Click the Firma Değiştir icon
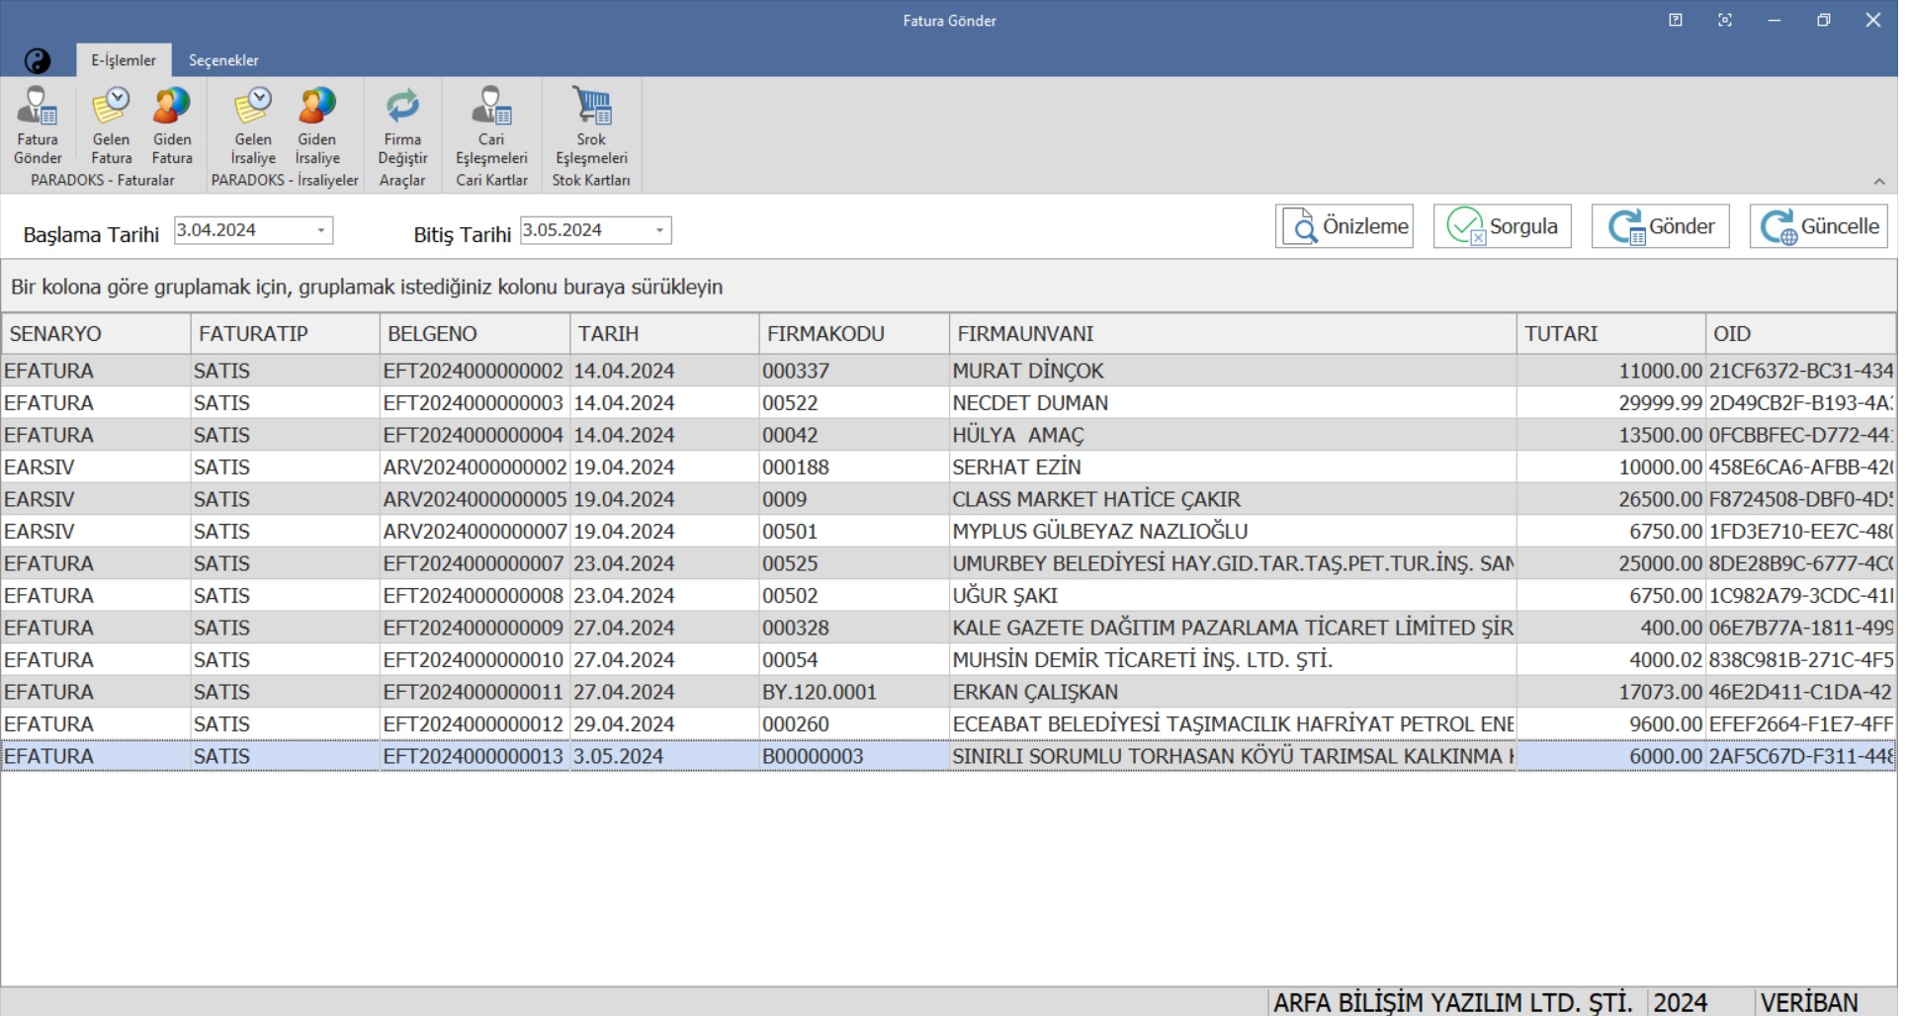Viewport: 1906px width, 1016px height. pyautogui.click(x=402, y=126)
